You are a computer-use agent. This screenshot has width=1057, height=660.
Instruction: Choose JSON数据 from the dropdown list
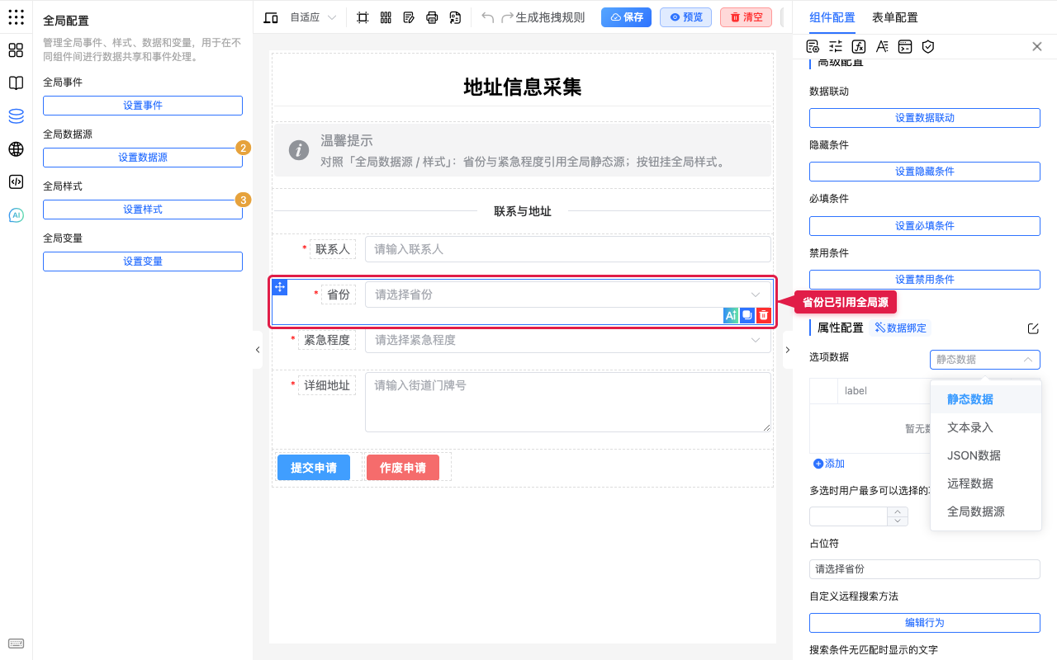click(985, 455)
